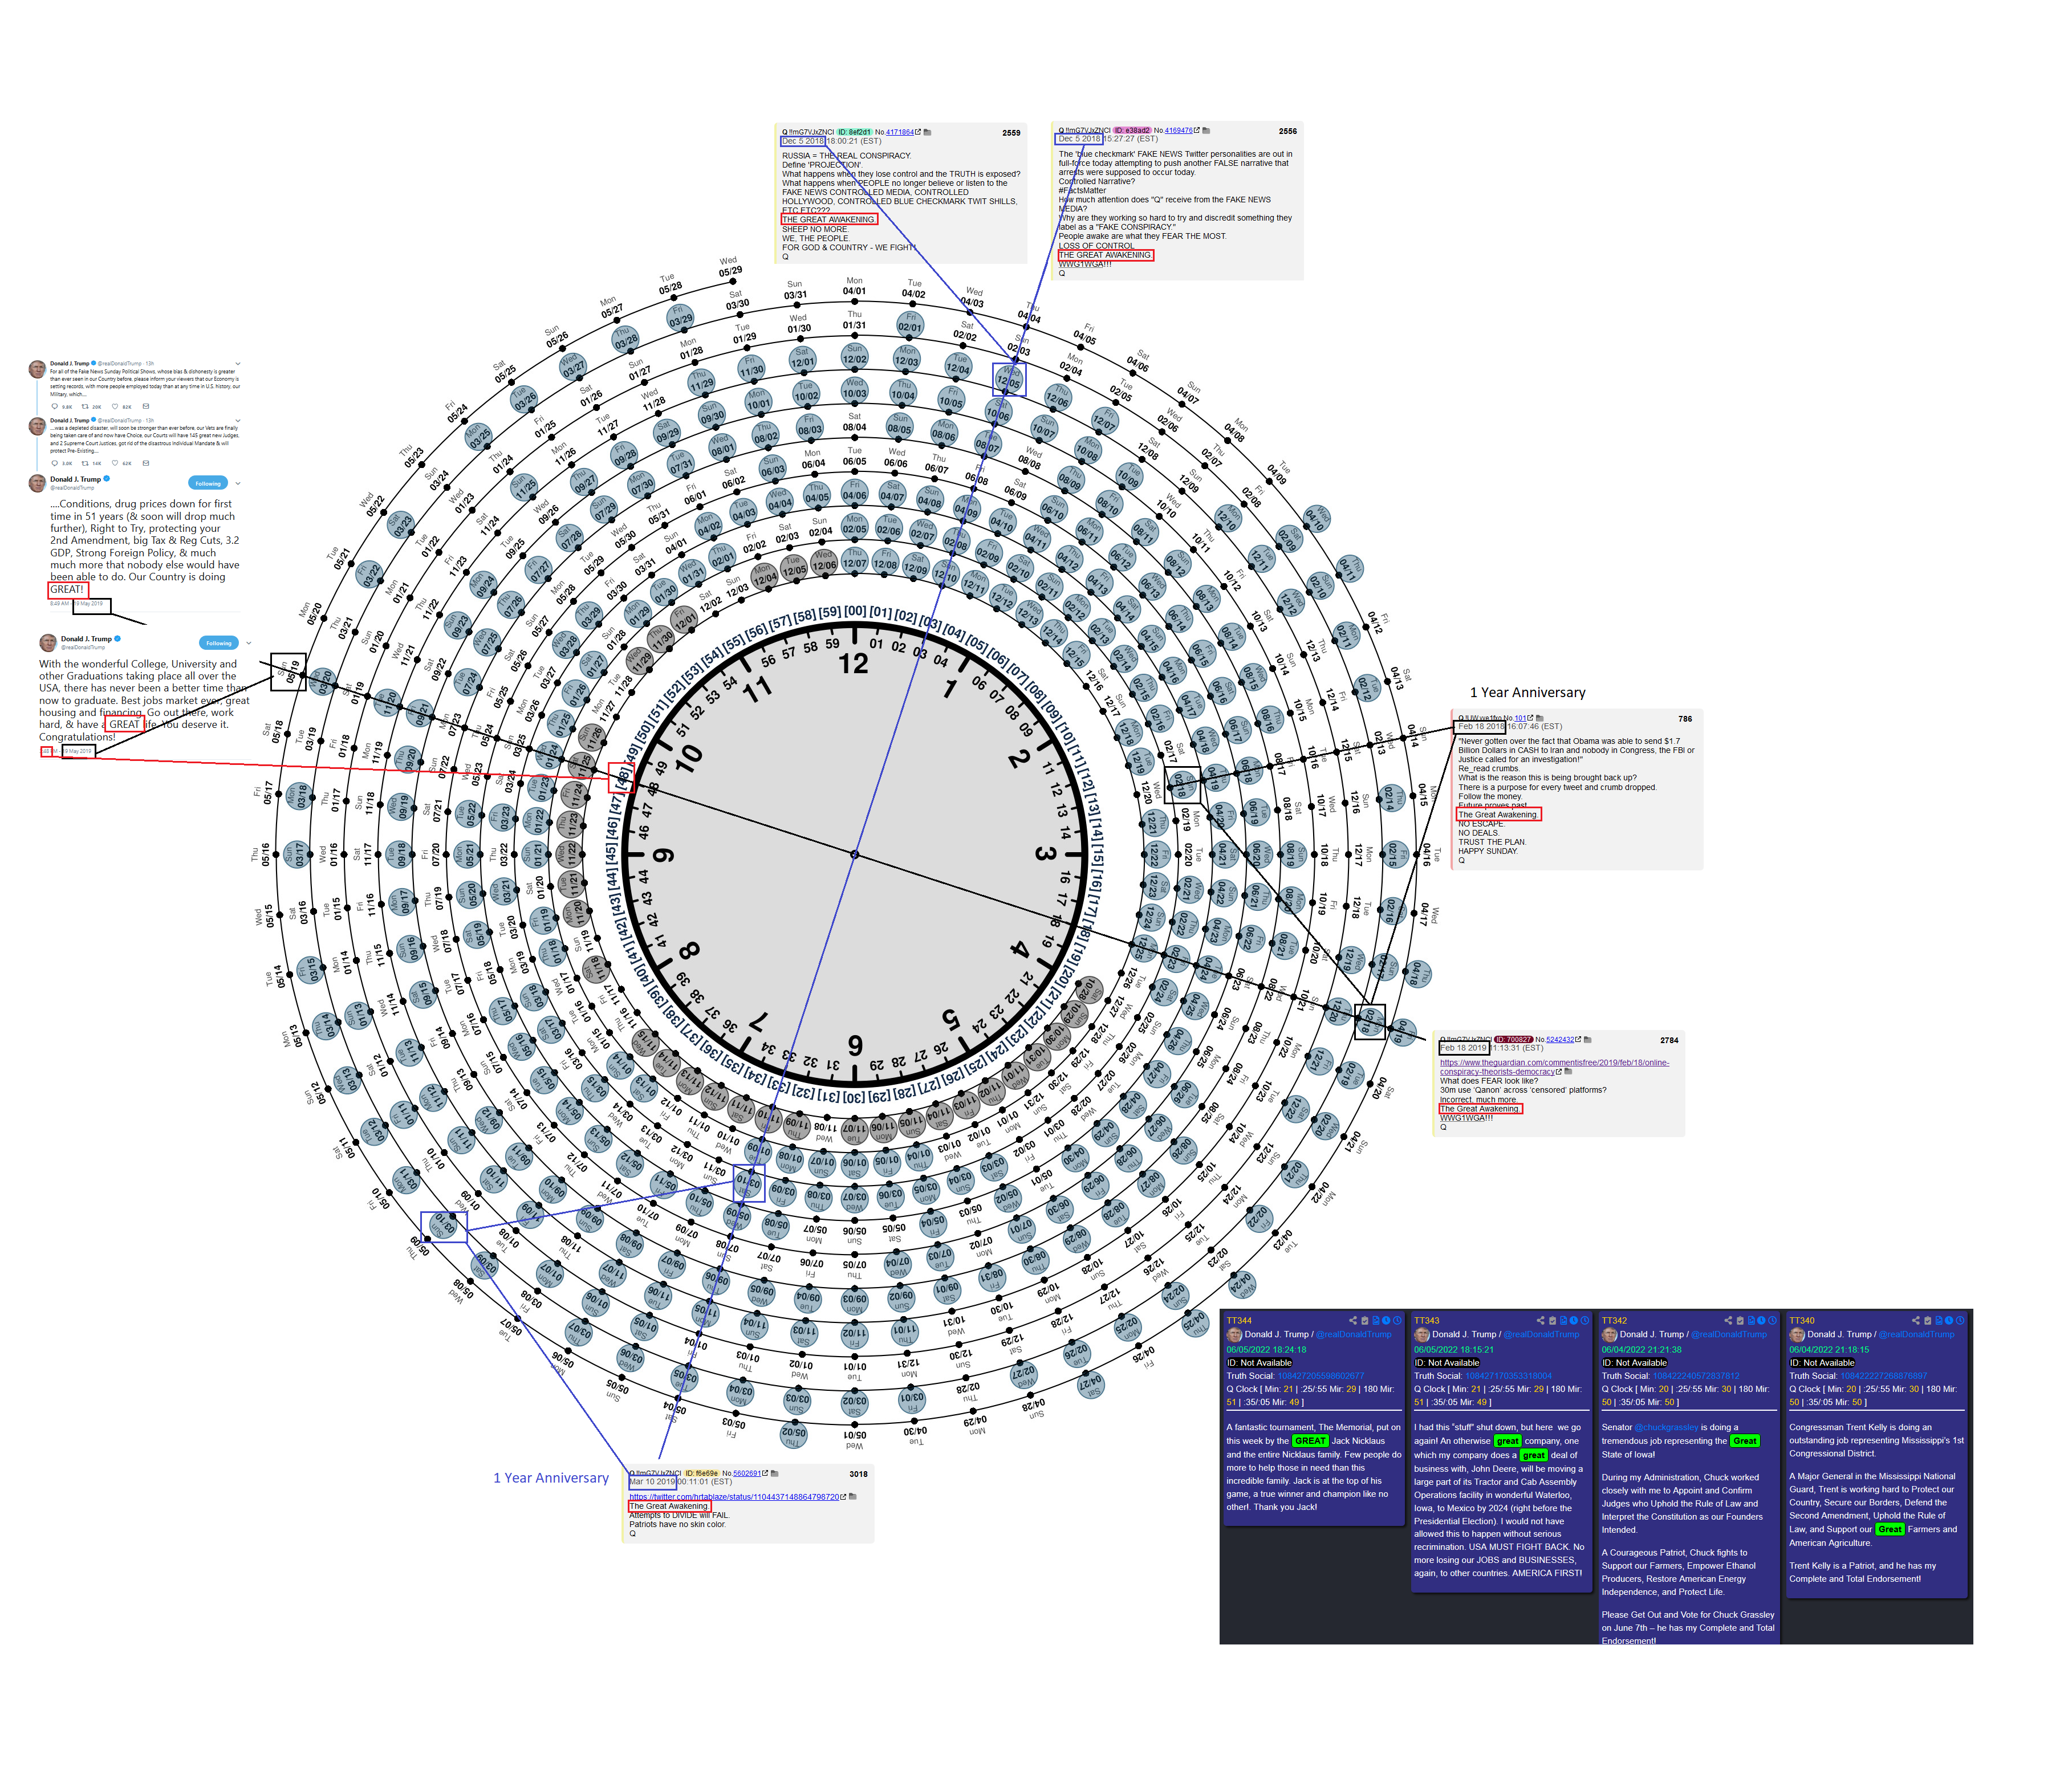Click the large 12 on the clock face

point(853,663)
